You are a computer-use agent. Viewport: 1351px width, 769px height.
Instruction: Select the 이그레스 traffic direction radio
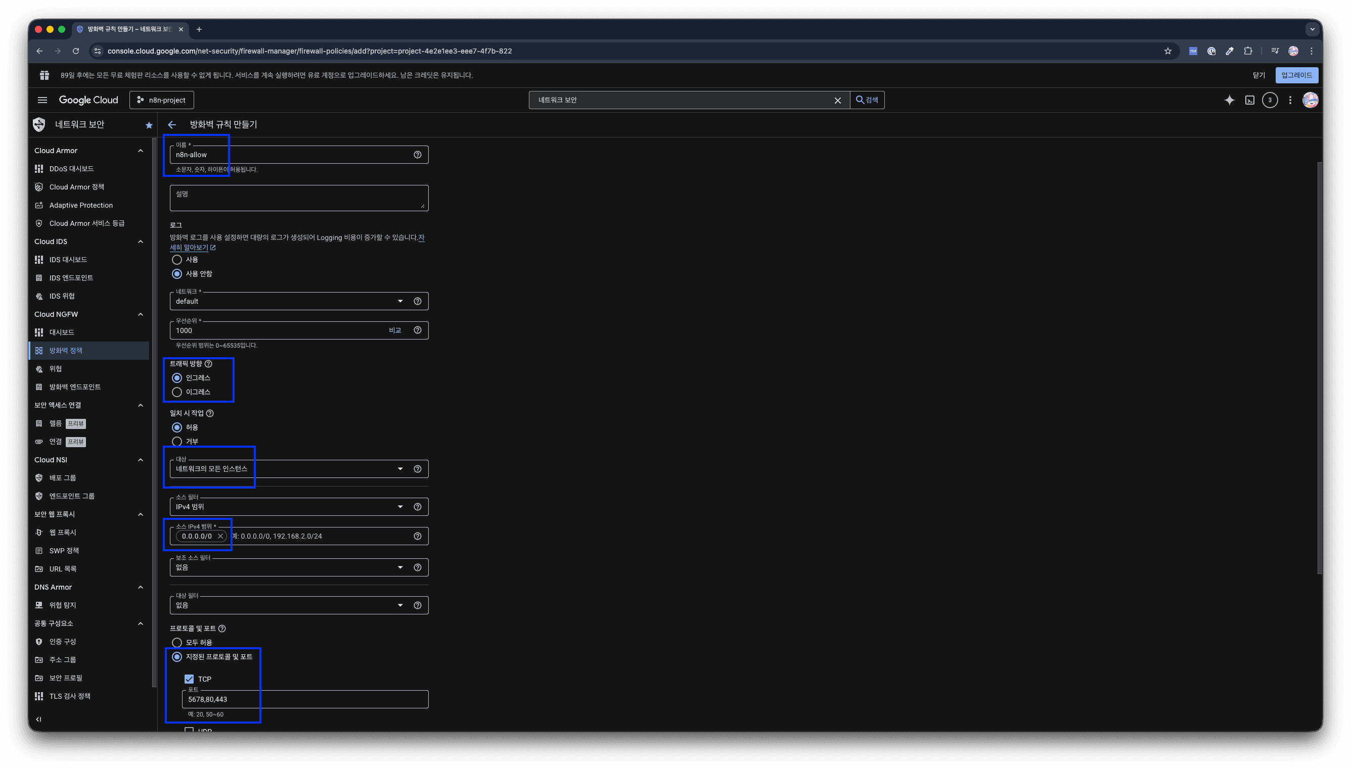[x=177, y=392]
